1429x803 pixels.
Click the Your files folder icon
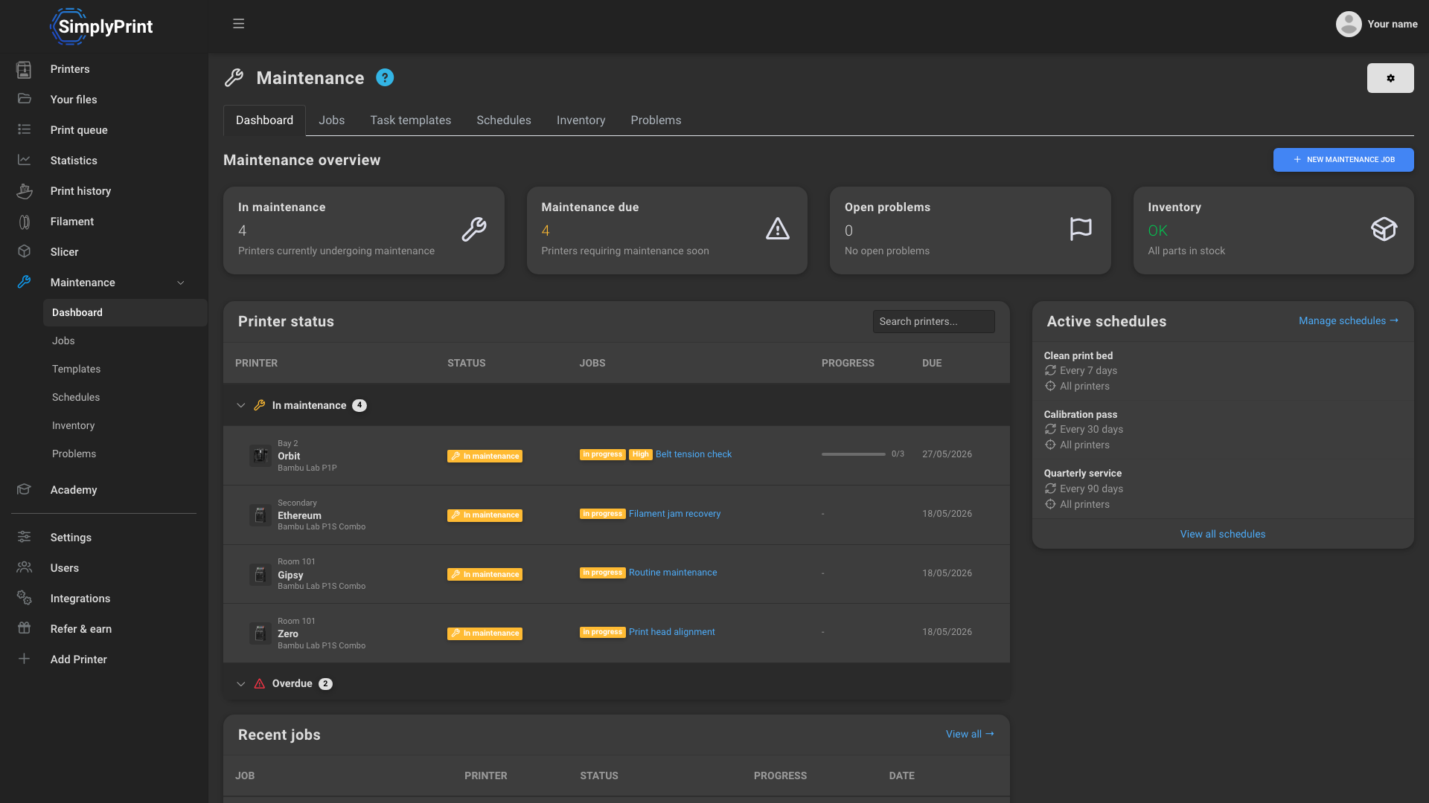(x=24, y=99)
